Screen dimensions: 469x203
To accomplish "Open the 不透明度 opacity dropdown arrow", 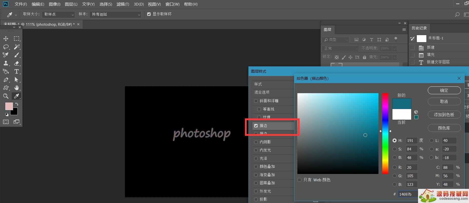I will (395, 48).
